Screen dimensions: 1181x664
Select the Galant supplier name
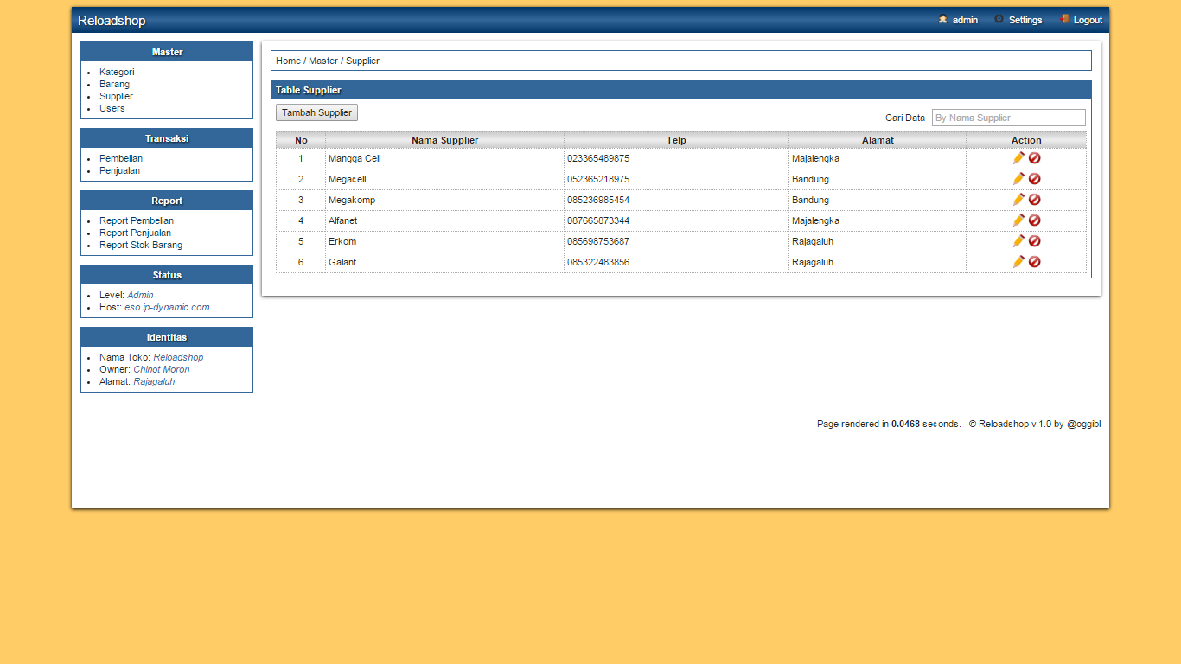point(342,262)
